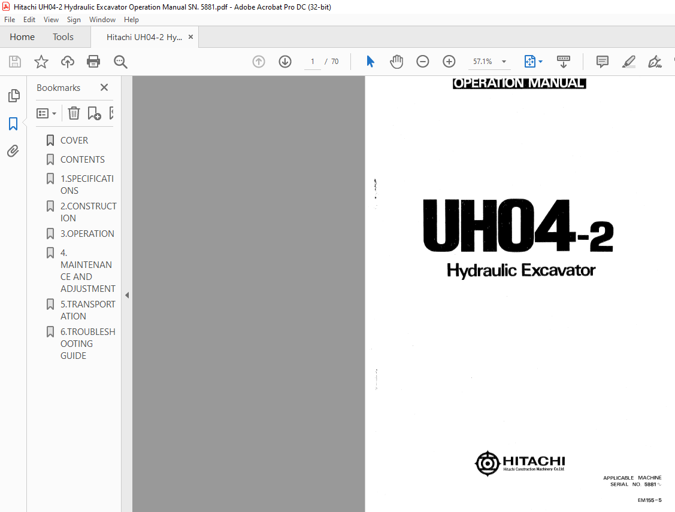
Task: Open the File menu
Action: click(x=10, y=20)
